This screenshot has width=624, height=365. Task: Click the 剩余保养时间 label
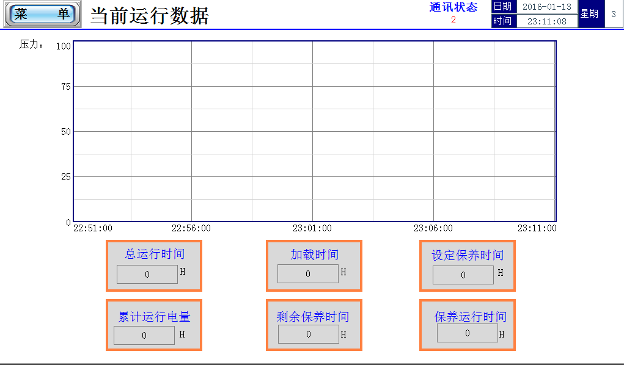pos(313,317)
